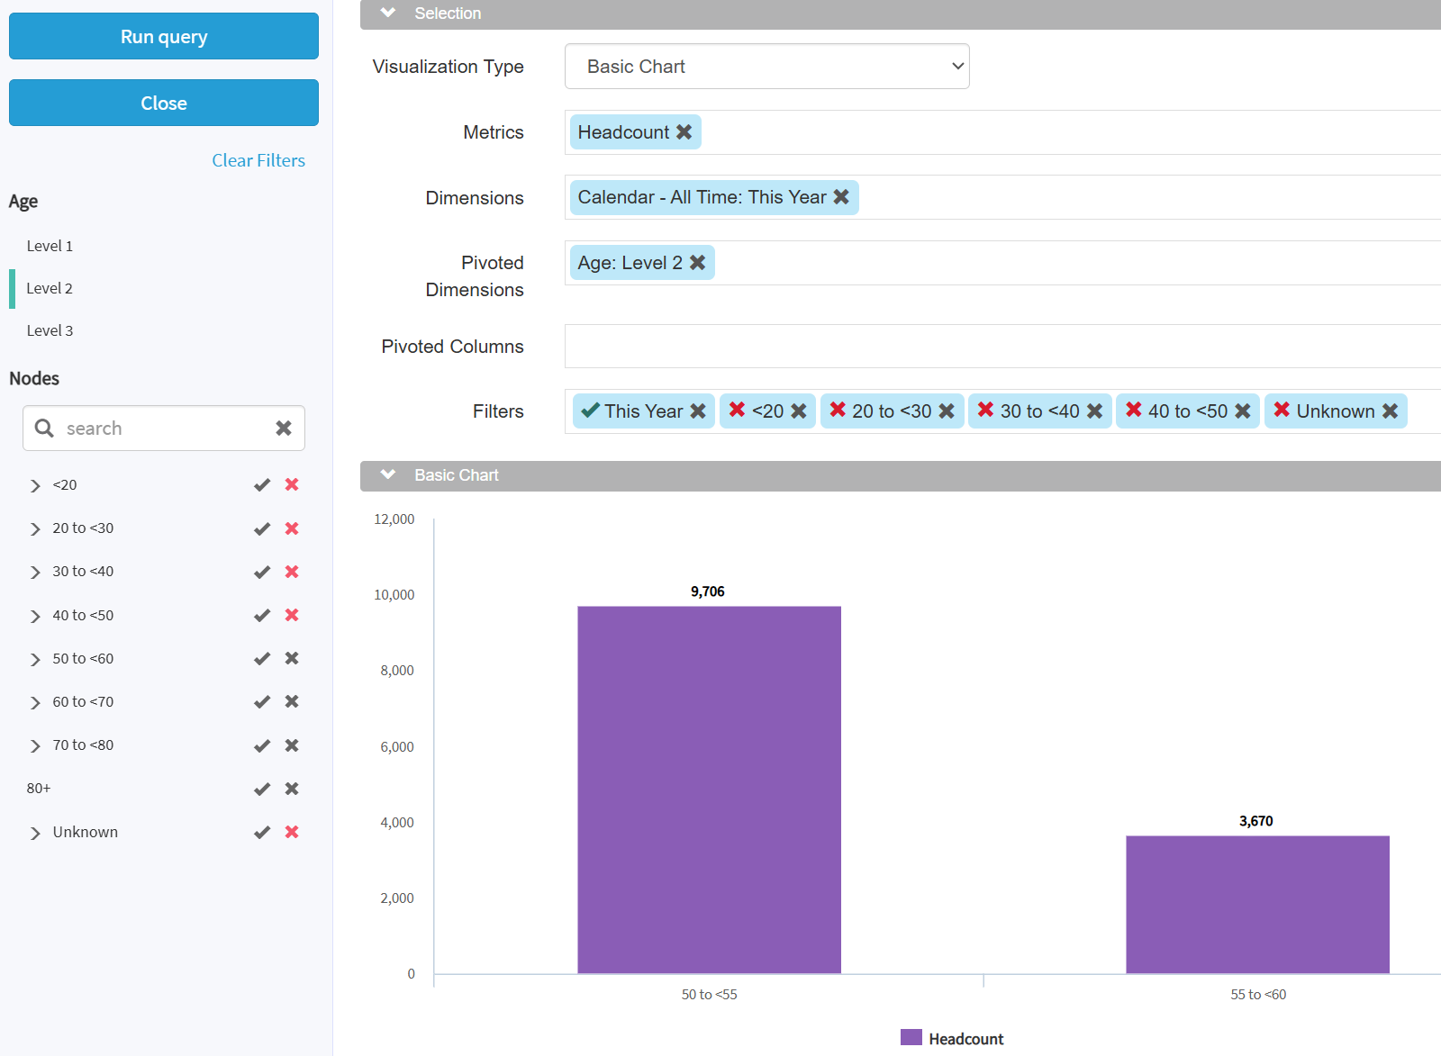Remove the Calendar dimension tag
Image resolution: width=1441 pixels, height=1056 pixels.
point(841,197)
